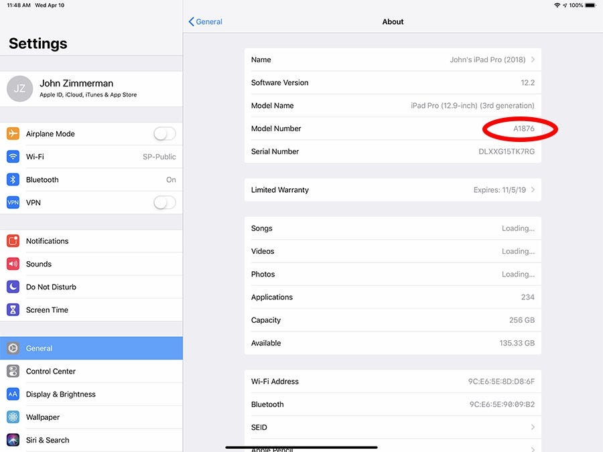The height and width of the screenshot is (452, 603).
Task: Tap the home indicator bar
Action: click(x=301, y=447)
